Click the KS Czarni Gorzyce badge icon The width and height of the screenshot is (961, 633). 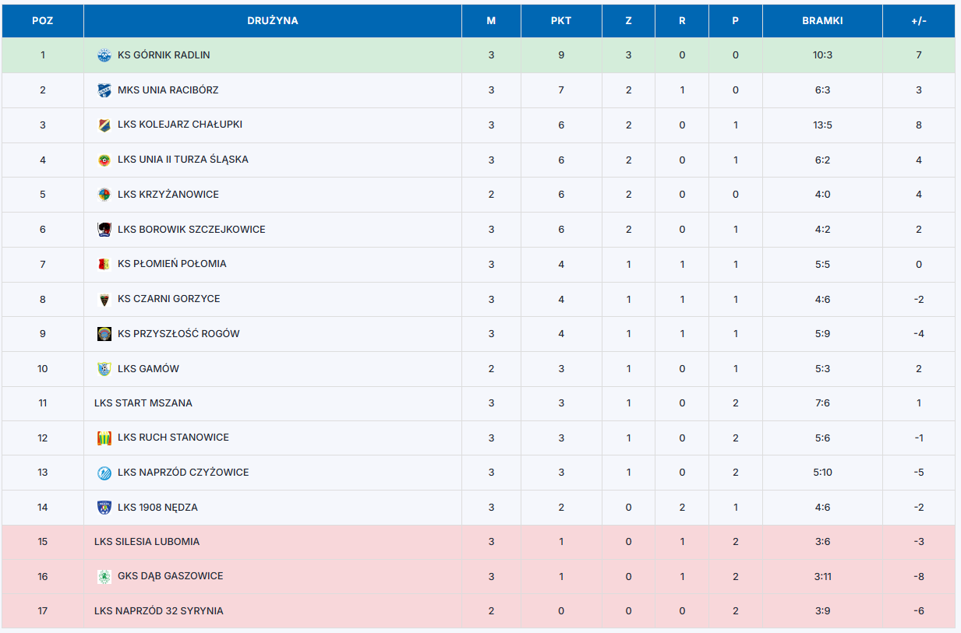click(x=104, y=299)
